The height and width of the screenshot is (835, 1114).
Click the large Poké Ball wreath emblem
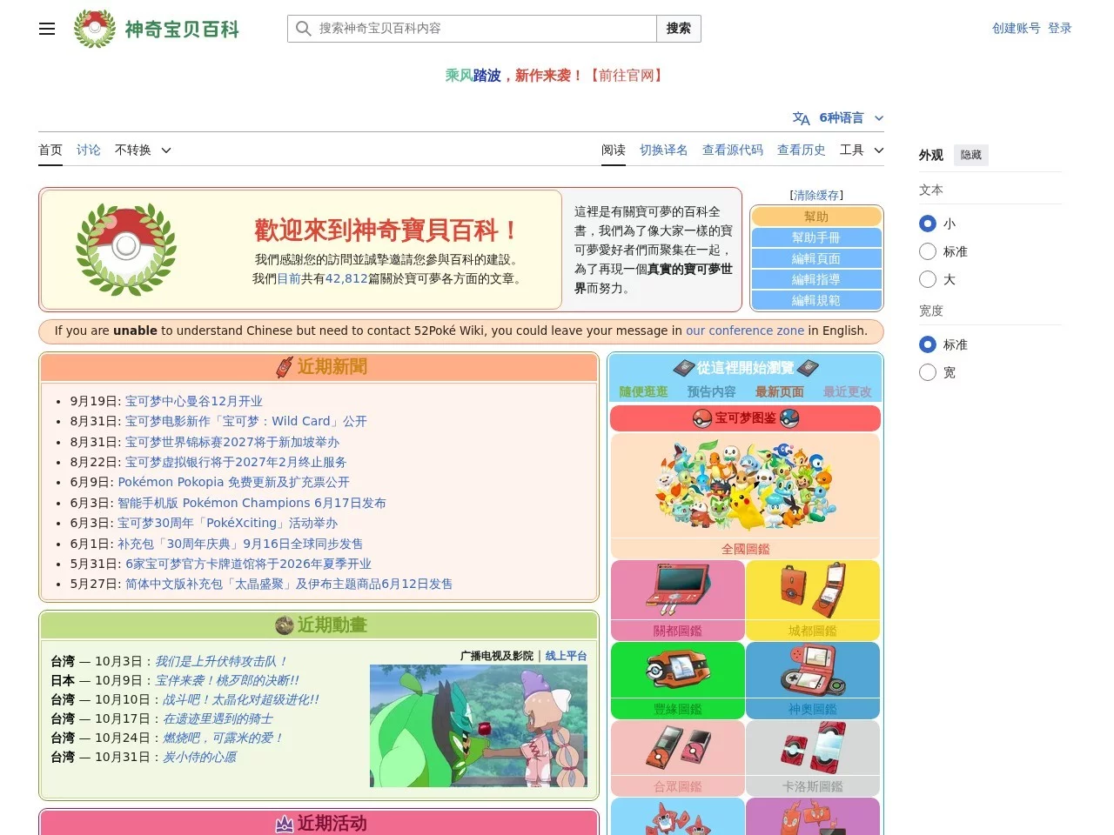coord(126,250)
